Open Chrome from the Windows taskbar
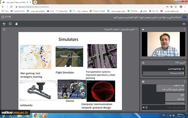Screen dimensions: 188x118 (x=36, y=115)
